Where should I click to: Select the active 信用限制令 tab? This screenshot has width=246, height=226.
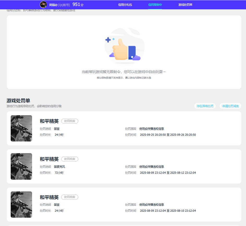(155, 4)
